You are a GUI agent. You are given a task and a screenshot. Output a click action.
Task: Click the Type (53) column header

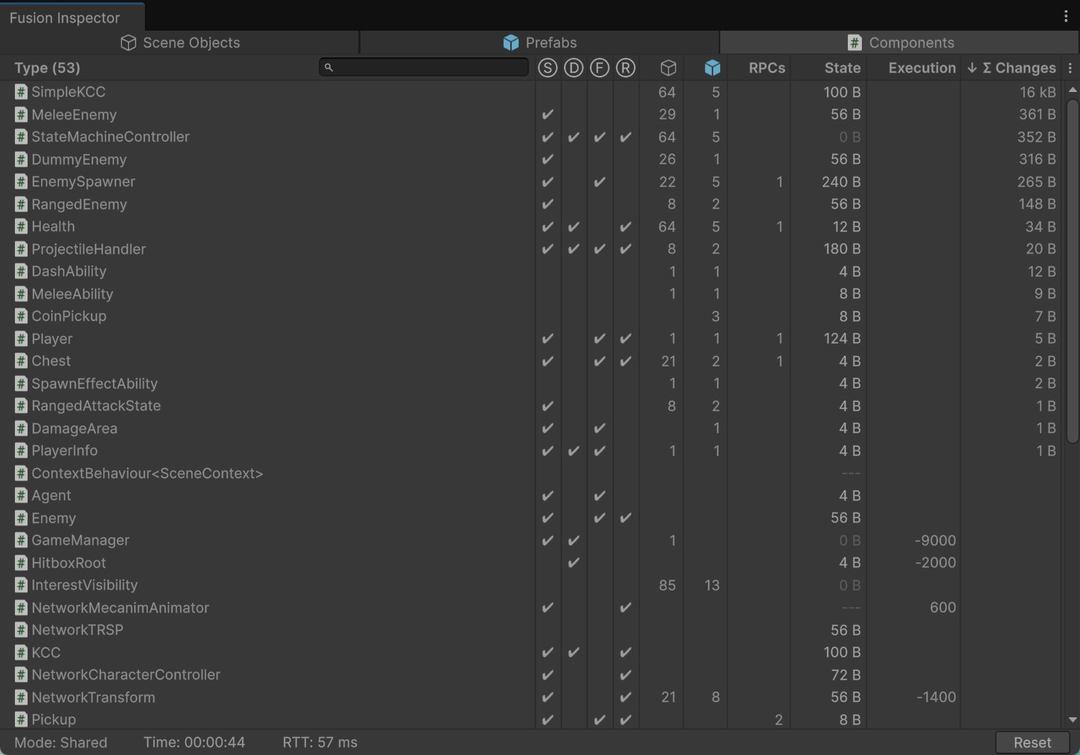click(x=47, y=68)
